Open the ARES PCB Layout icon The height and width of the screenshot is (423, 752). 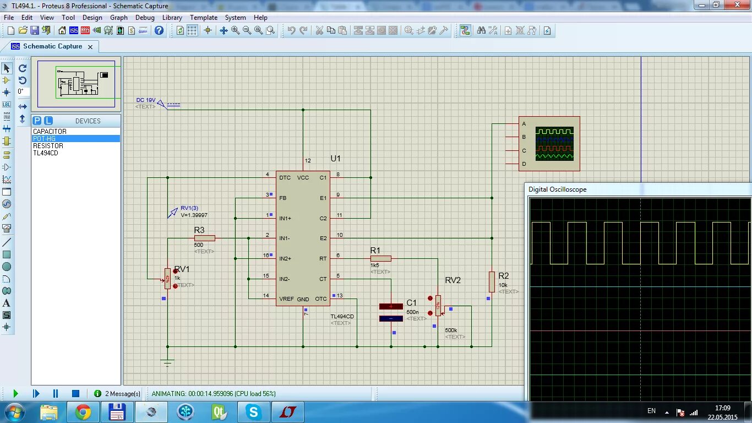[x=86, y=30]
